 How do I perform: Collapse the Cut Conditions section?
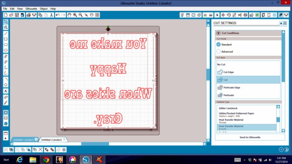click(x=219, y=33)
